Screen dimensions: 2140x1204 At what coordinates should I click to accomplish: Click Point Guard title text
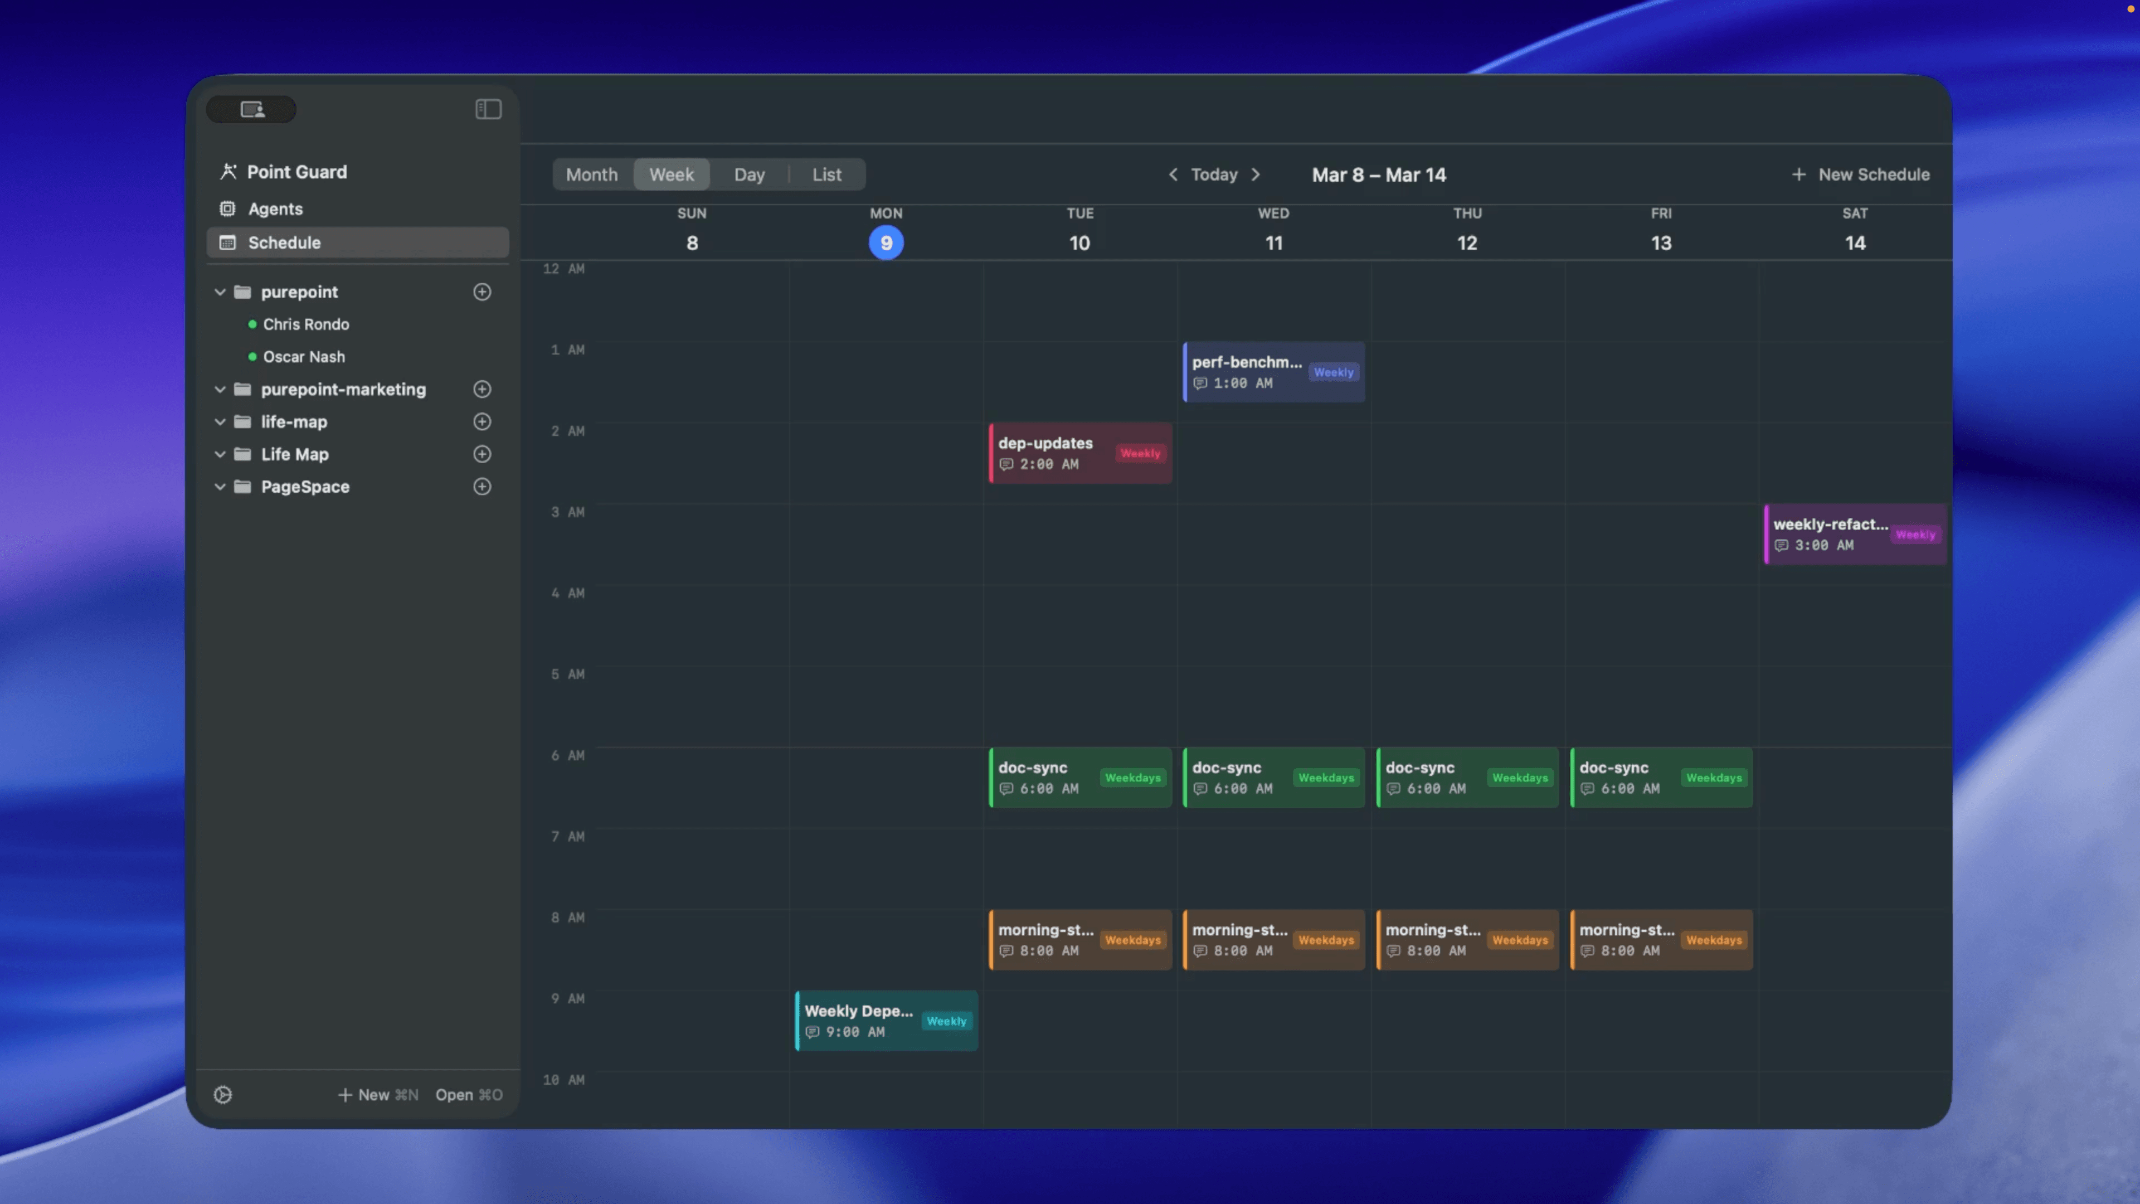click(298, 172)
